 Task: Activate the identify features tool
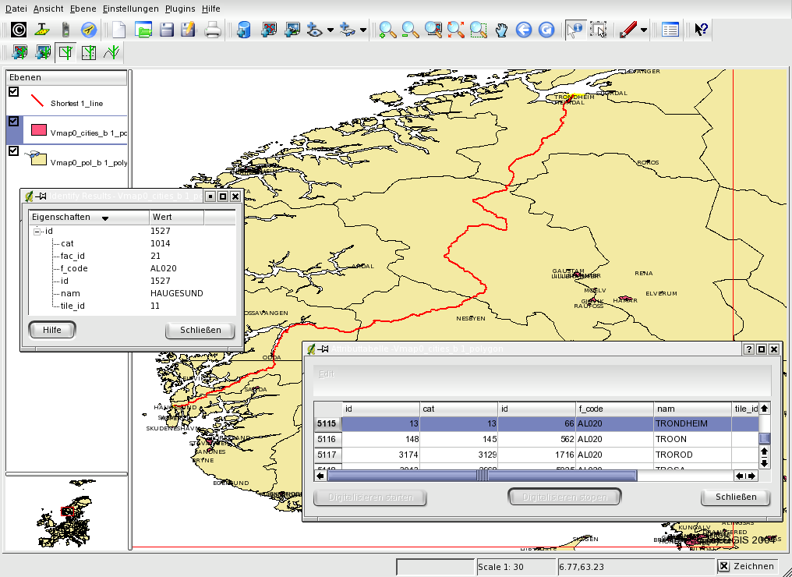575,30
